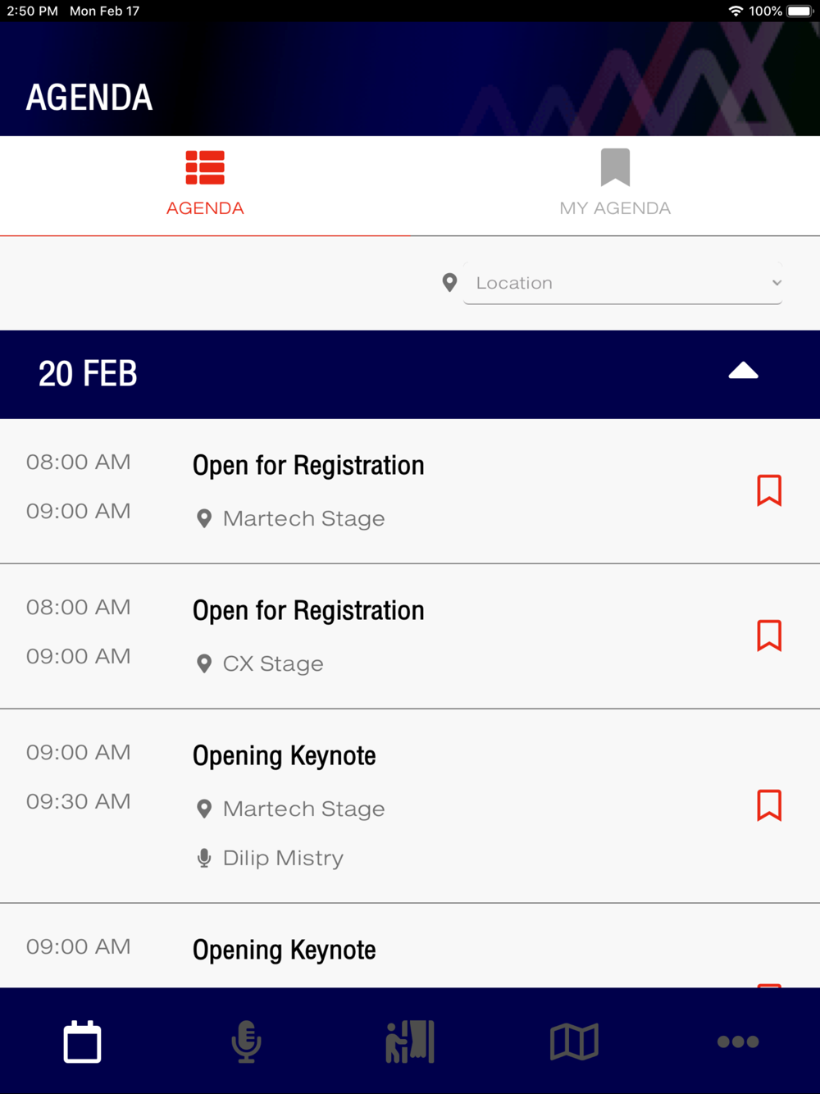Collapse the 20 FEB section arrow
This screenshot has height=1094, width=820.
pos(744,371)
